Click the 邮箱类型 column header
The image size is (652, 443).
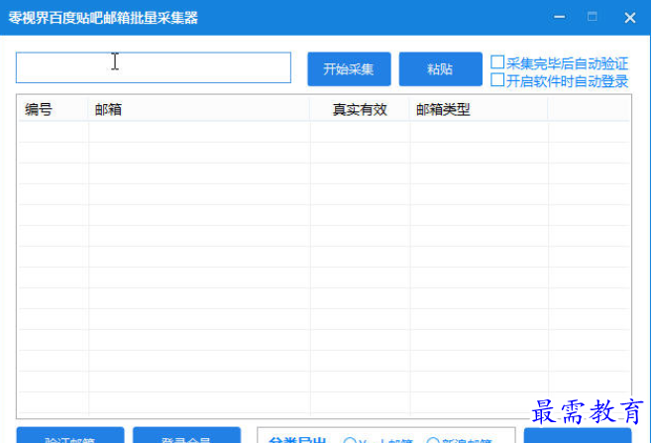pyautogui.click(x=479, y=110)
